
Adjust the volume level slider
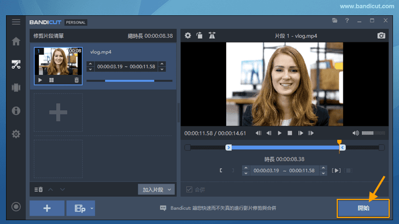(373, 133)
